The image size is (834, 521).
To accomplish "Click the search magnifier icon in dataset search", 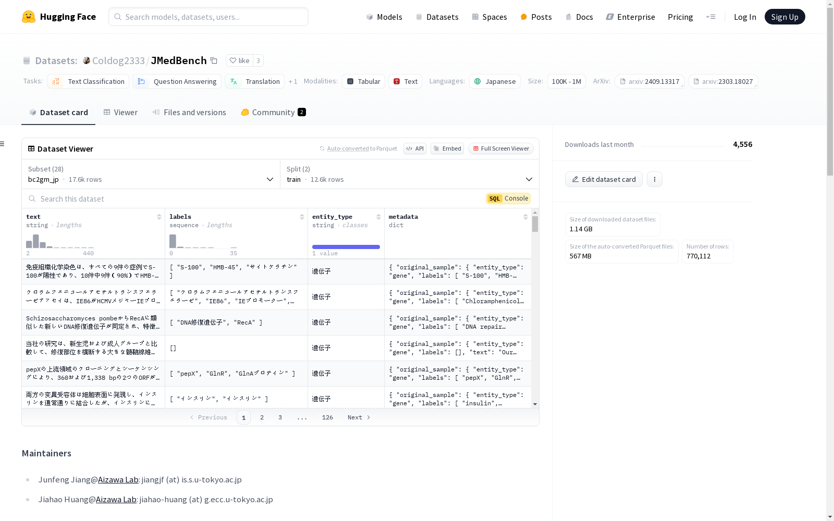I will (x=32, y=199).
